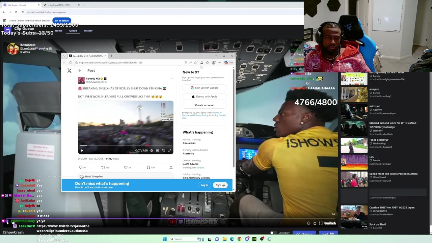Open Edge profile avatar icon
This screenshot has width=432, height=243.
[x=213, y=62]
